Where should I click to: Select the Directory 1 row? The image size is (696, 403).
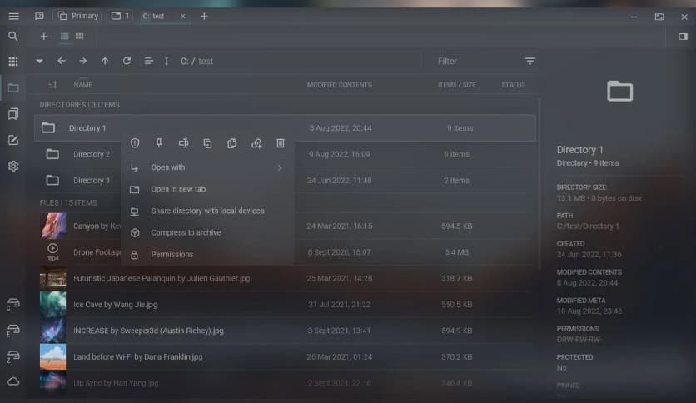pyautogui.click(x=285, y=128)
